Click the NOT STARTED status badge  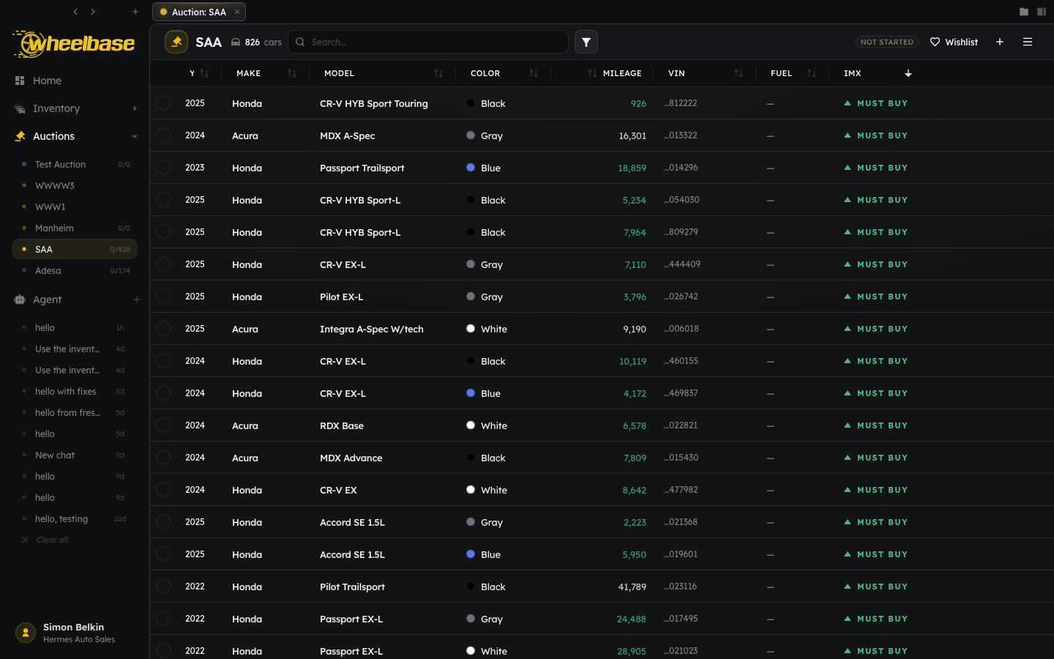pyautogui.click(x=887, y=42)
